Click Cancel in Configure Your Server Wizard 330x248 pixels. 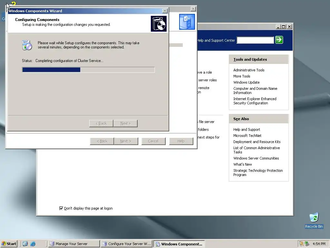(153, 141)
